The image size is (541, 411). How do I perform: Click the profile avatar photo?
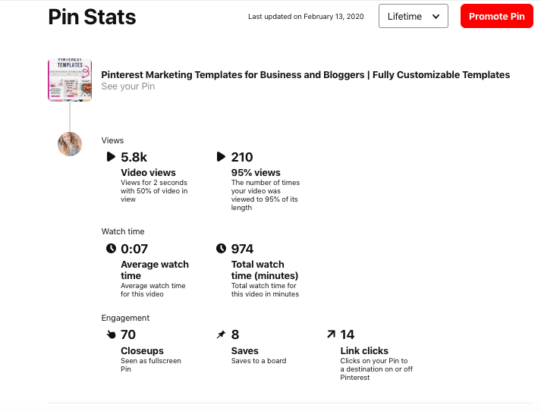(70, 144)
